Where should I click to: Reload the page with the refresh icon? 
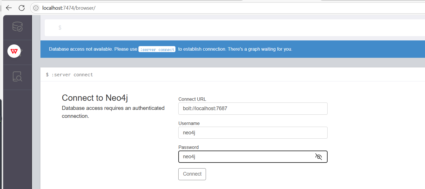pyautogui.click(x=22, y=8)
